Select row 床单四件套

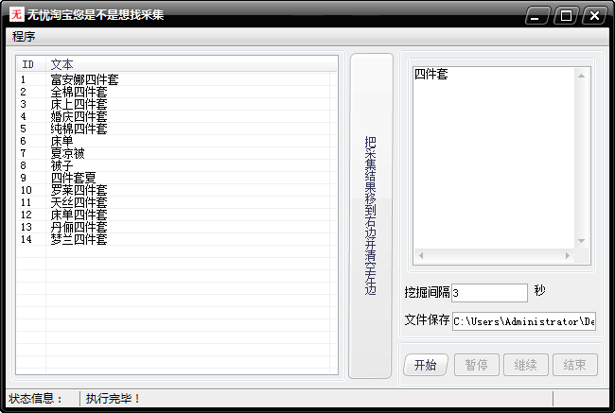[177, 215]
